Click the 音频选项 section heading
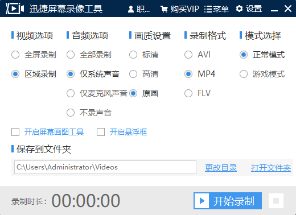The image size is (296, 215). coord(90,36)
